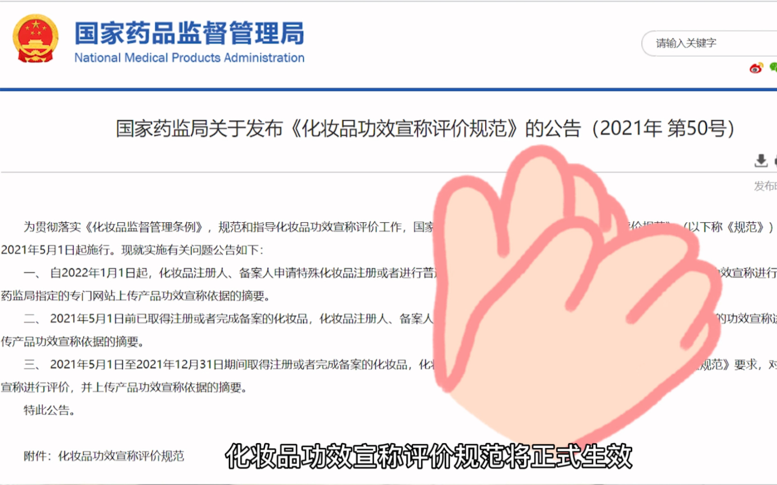777x485 pixels.
Task: Click the line 传产品功效宣称依据的摘要
Action: [73, 342]
